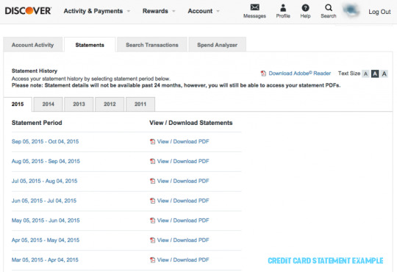Select the 2012 year tab
The height and width of the screenshot is (272, 397).
tap(110, 104)
